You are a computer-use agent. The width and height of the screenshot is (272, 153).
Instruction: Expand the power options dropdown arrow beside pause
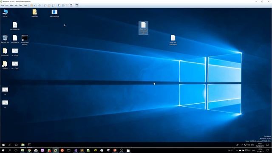(x=34, y=6)
